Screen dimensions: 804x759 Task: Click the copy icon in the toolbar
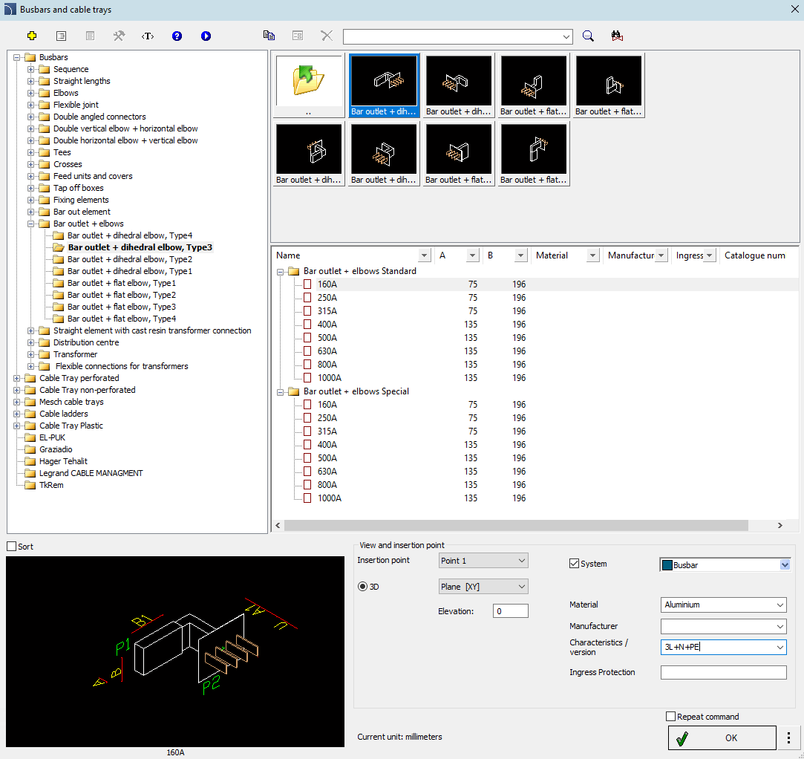(x=269, y=36)
